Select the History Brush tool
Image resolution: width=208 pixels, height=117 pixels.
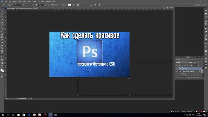pyautogui.click(x=2, y=37)
